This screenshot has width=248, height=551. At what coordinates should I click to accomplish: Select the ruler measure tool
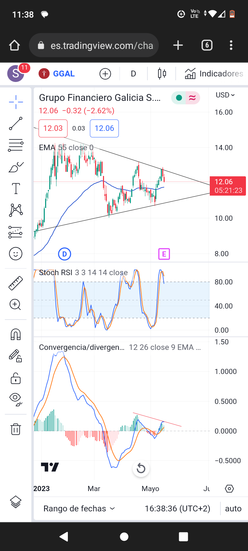pos(15,283)
